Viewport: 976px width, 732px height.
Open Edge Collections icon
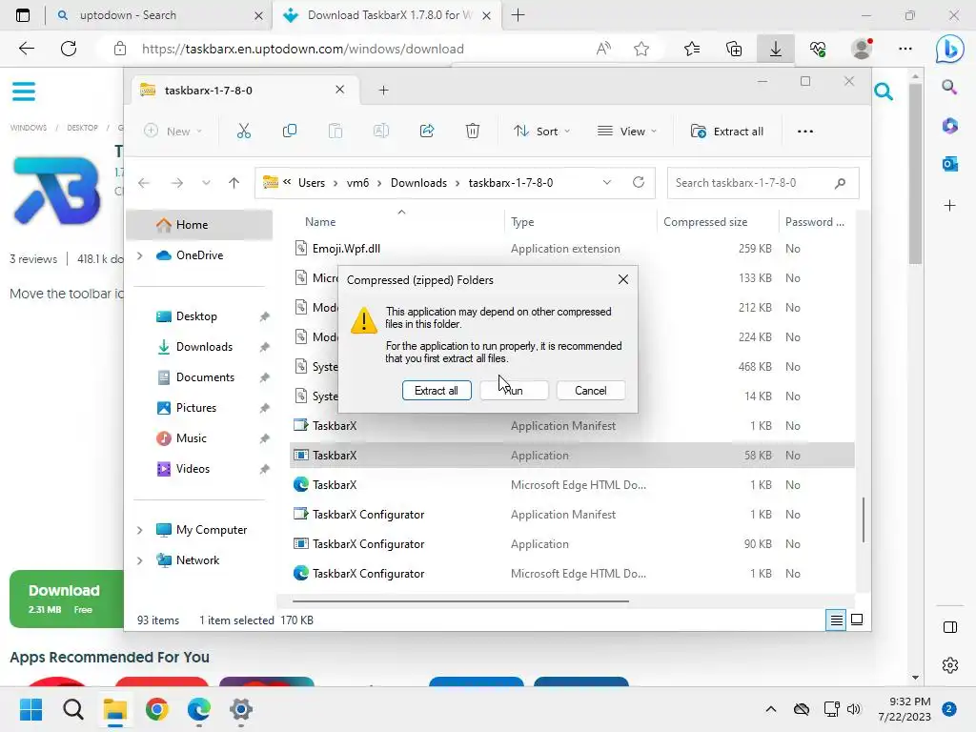[734, 49]
